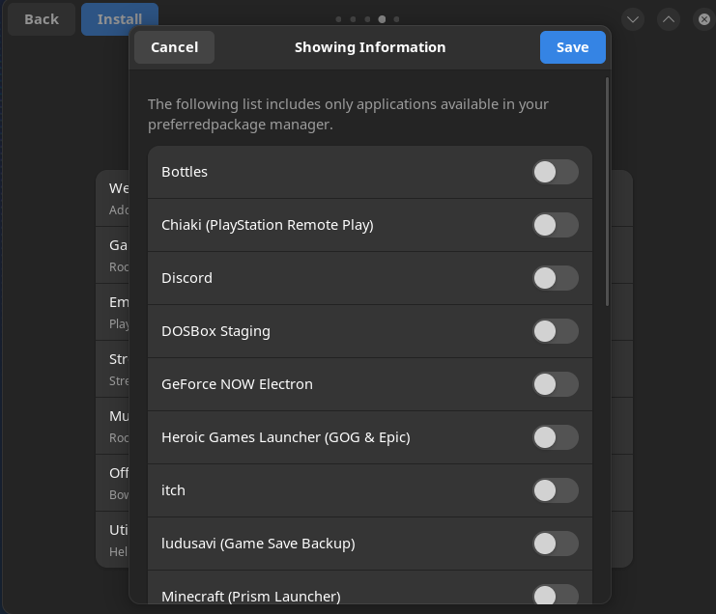Screen dimensions: 716x614
Task: Go Back using the header button
Action: coord(41,18)
